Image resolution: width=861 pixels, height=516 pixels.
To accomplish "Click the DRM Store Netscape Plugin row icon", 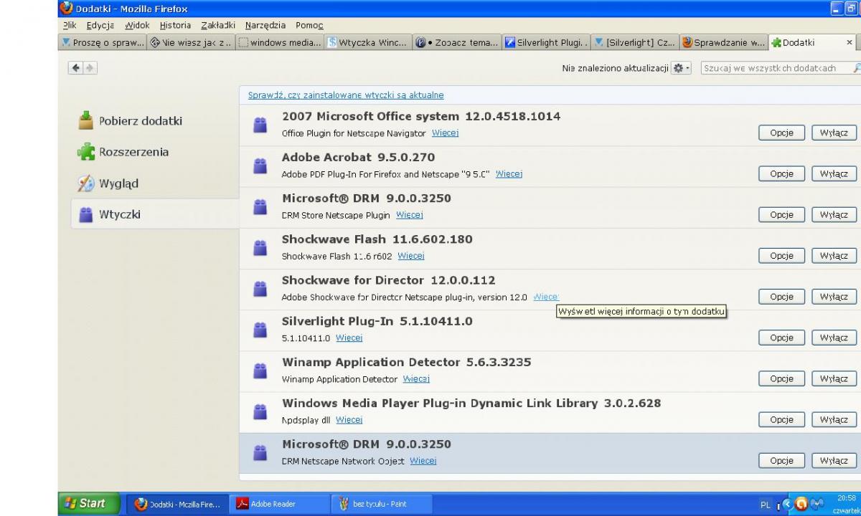I will pyautogui.click(x=260, y=207).
